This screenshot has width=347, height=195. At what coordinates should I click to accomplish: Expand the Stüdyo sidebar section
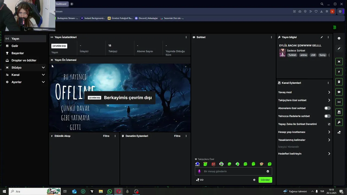[25, 68]
